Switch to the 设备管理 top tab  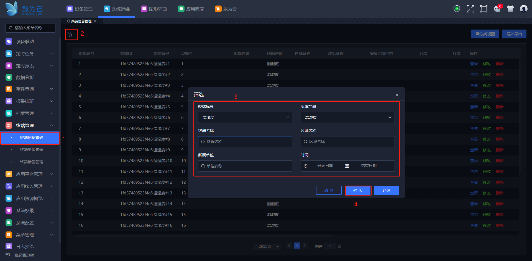[80, 9]
